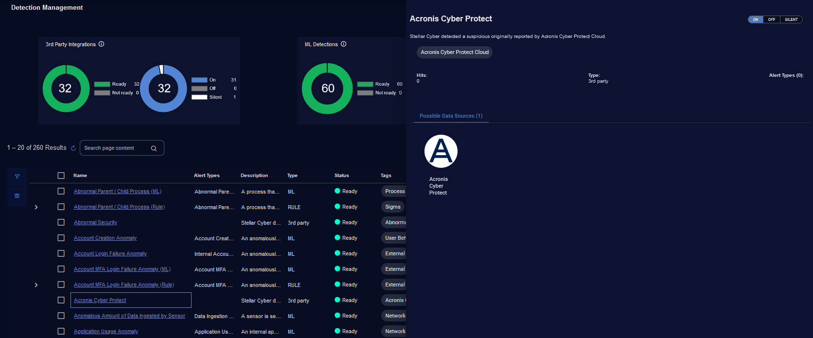Image resolution: width=813 pixels, height=338 pixels.
Task: Check the Abnormal Parent / Child Process (ML) row
Action: point(61,191)
